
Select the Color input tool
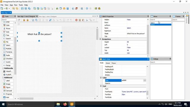(8, 25)
